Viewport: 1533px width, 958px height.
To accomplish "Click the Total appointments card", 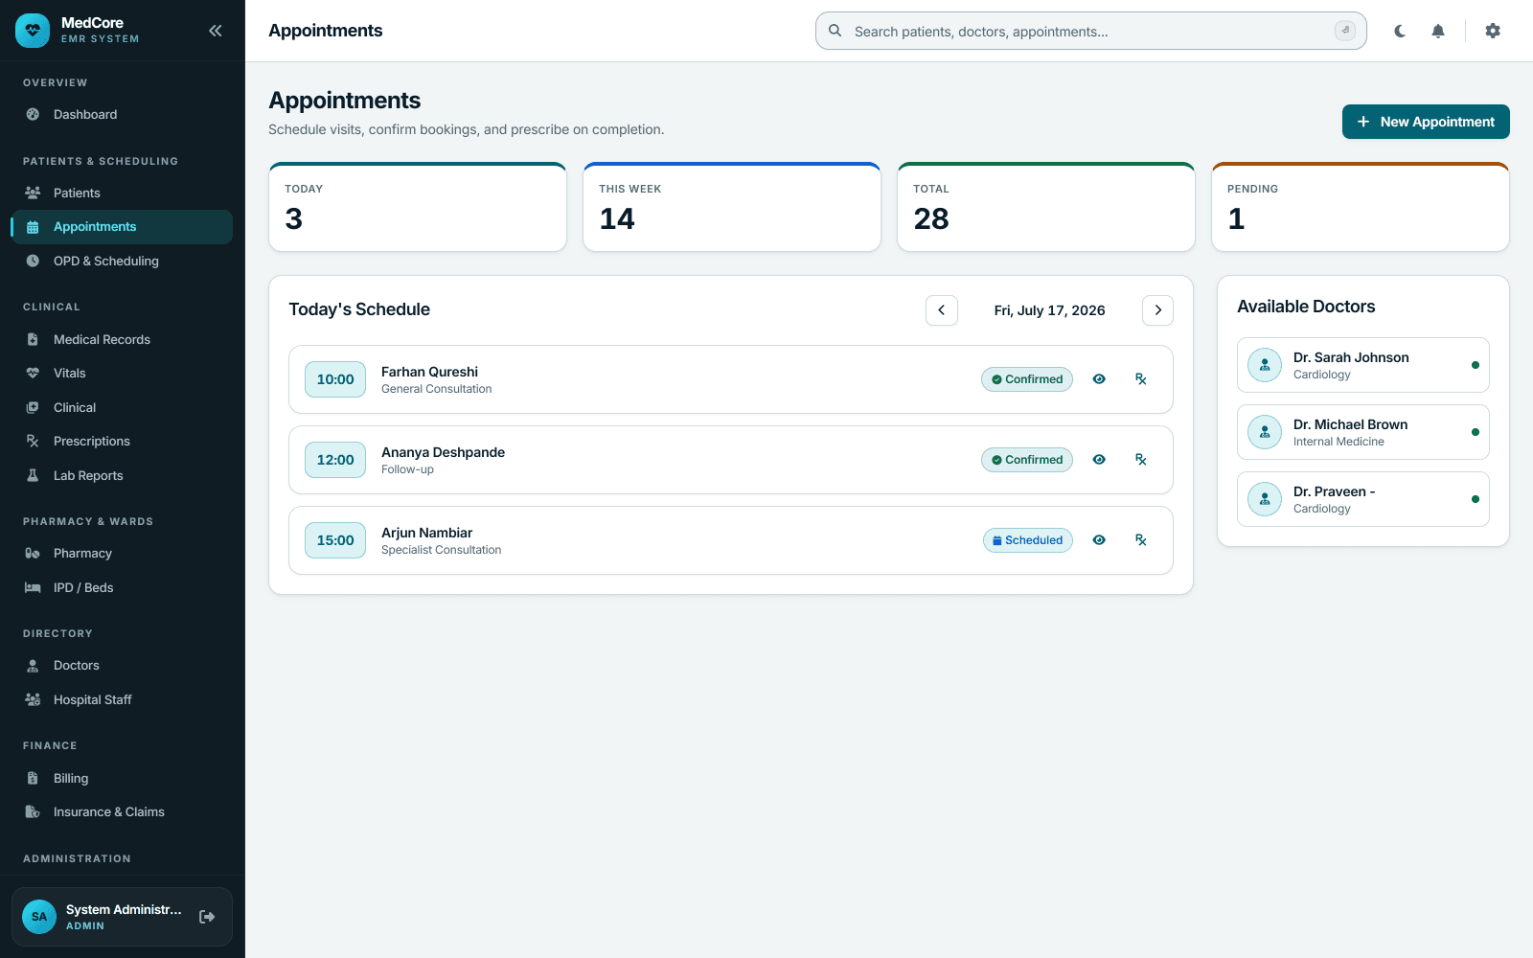I will (x=1046, y=207).
